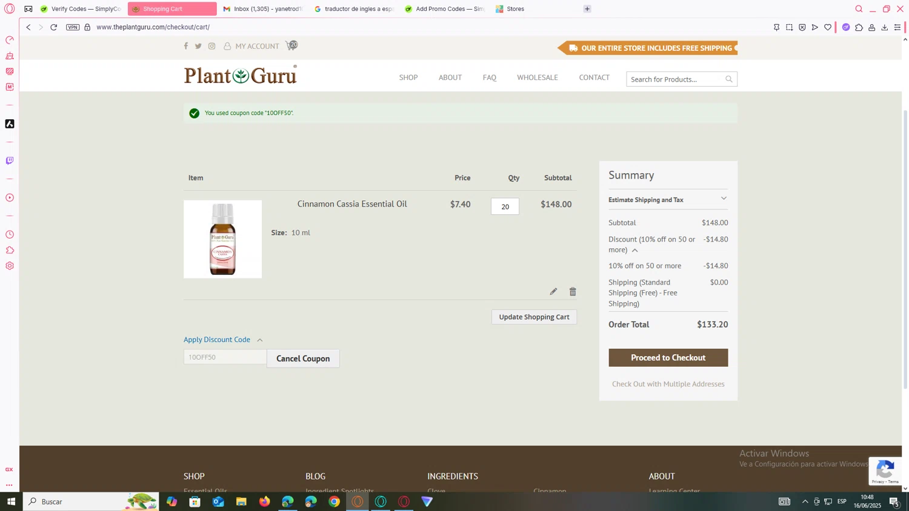
Task: Open the BLOG footer heading
Action: click(316, 476)
